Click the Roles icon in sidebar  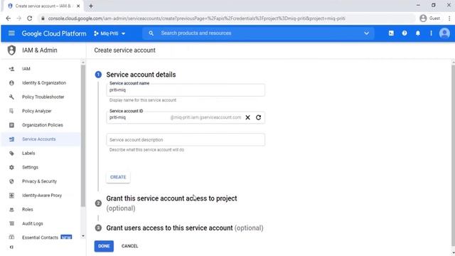pos(11,209)
